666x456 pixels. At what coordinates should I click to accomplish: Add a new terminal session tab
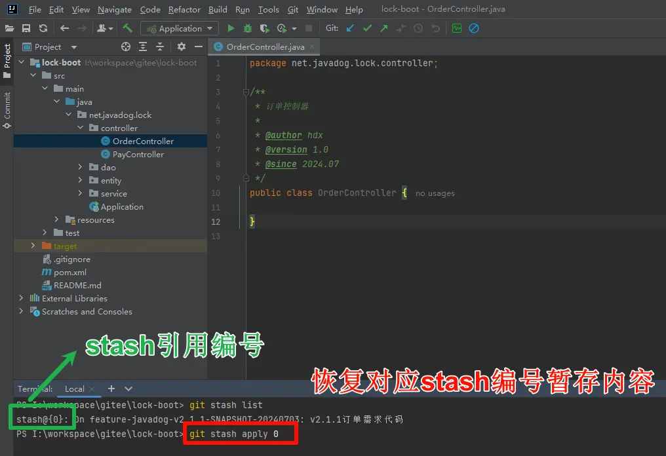click(x=111, y=389)
